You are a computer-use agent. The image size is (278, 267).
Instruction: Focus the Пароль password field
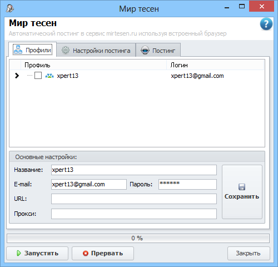187,184
